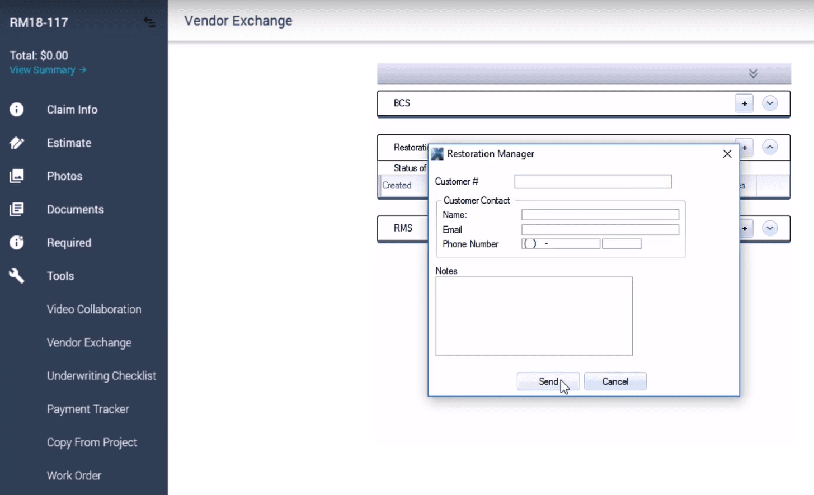The height and width of the screenshot is (495, 814).
Task: Select Payment Tracker in the sidebar
Action: pos(88,409)
